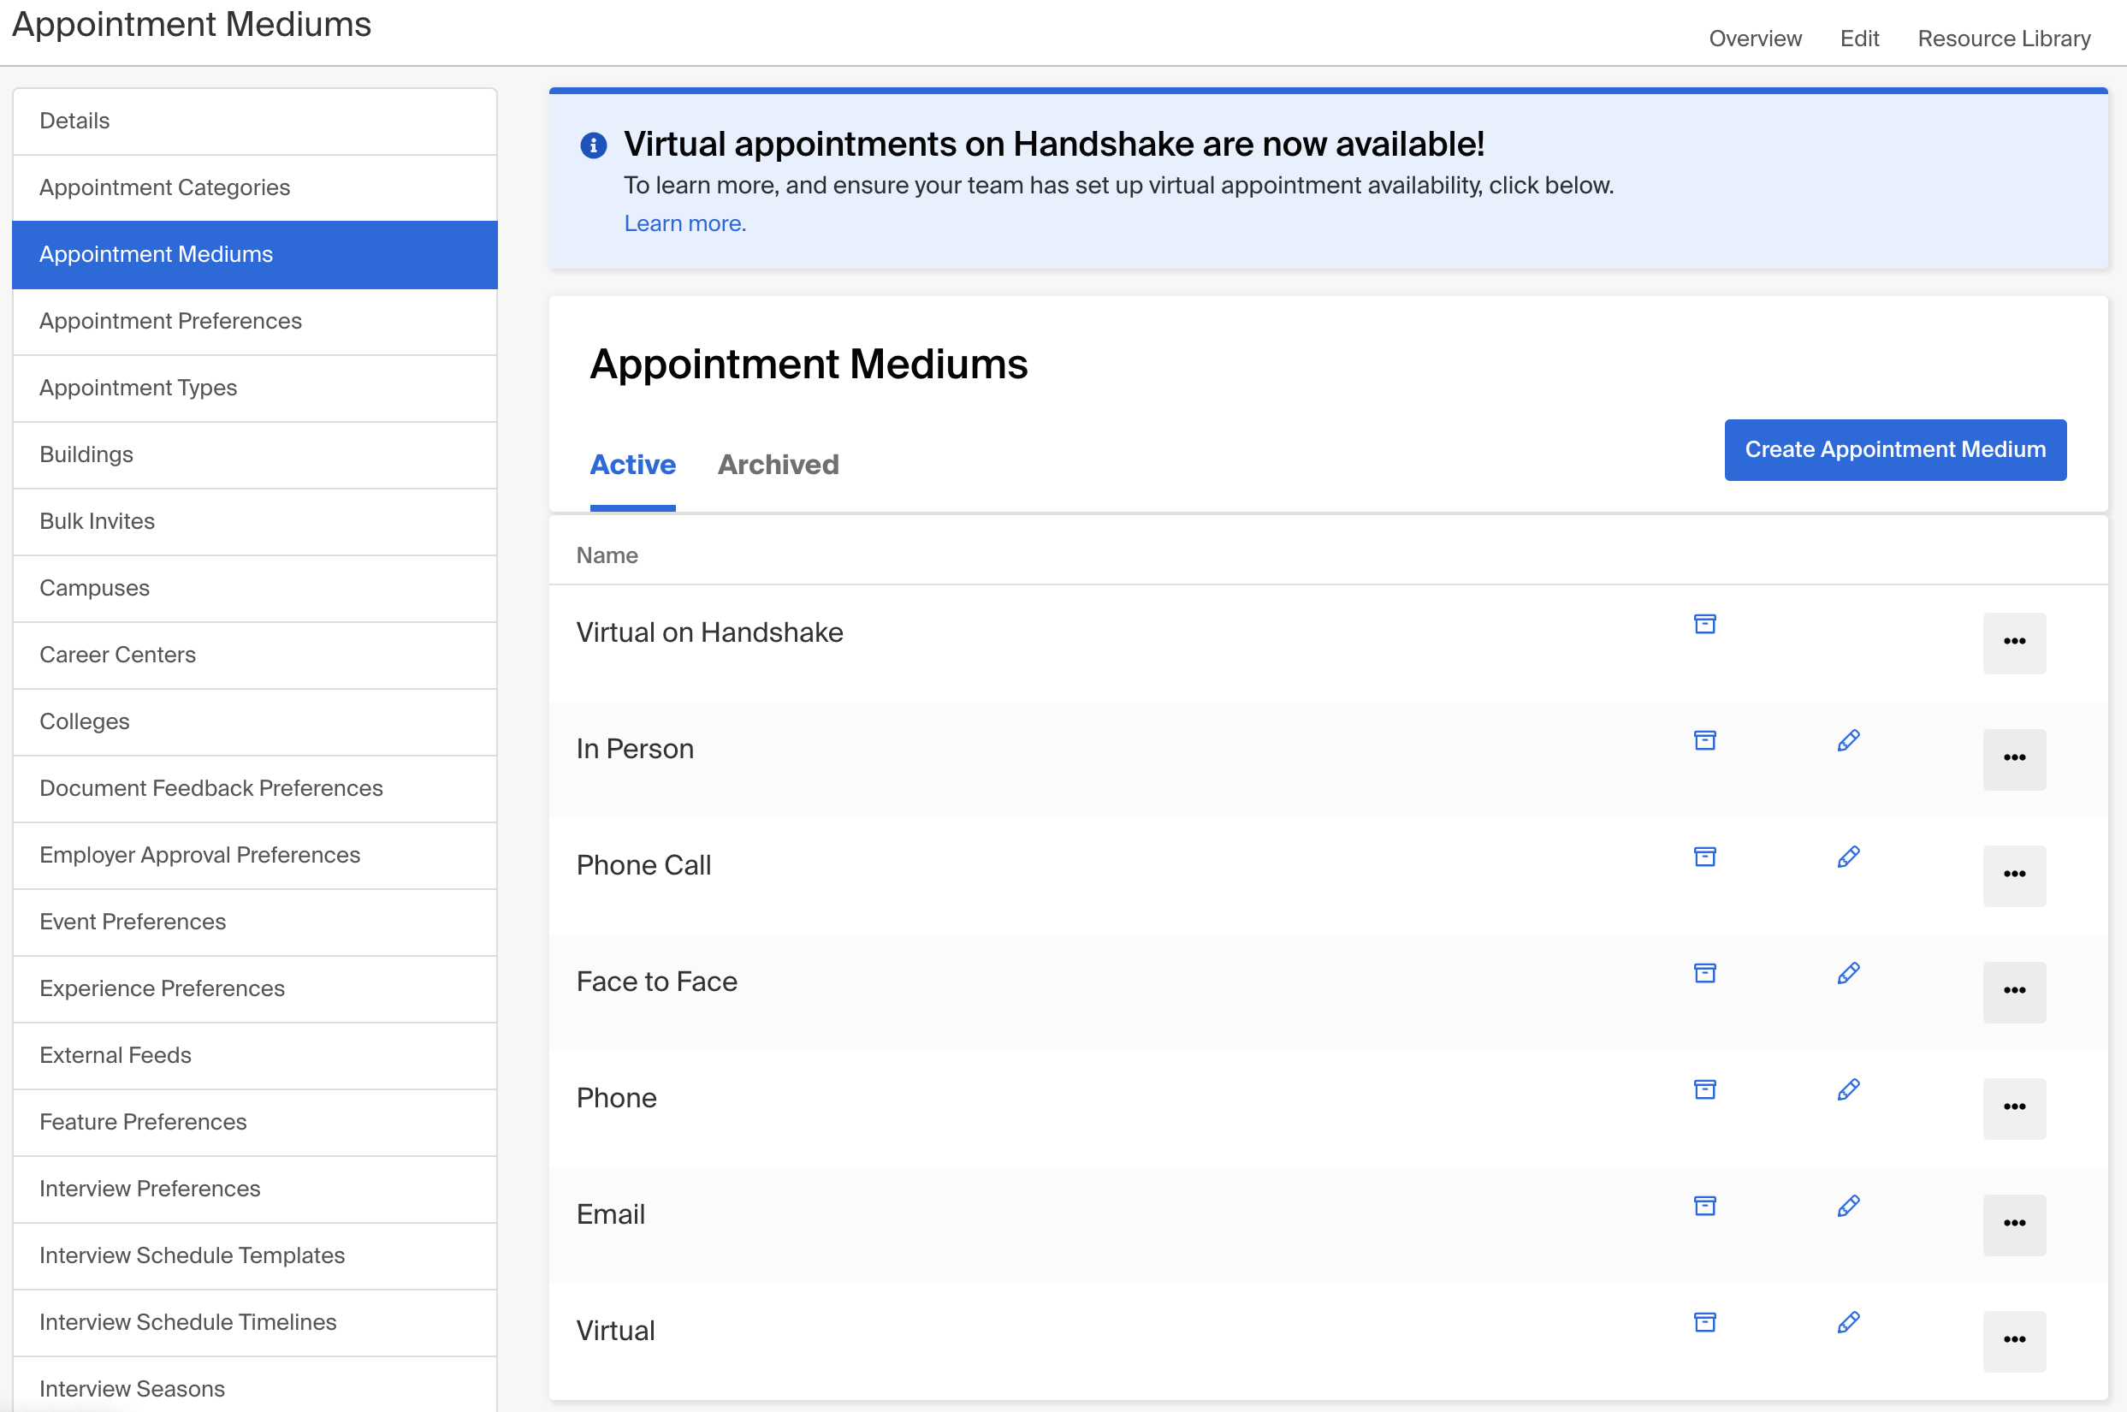Go to Appointment Categories

pyautogui.click(x=255, y=188)
